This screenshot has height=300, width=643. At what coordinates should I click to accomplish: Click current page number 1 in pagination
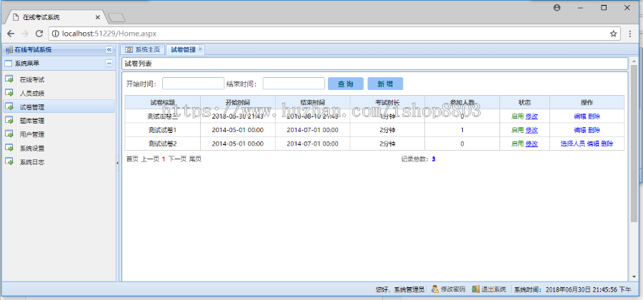[164, 159]
